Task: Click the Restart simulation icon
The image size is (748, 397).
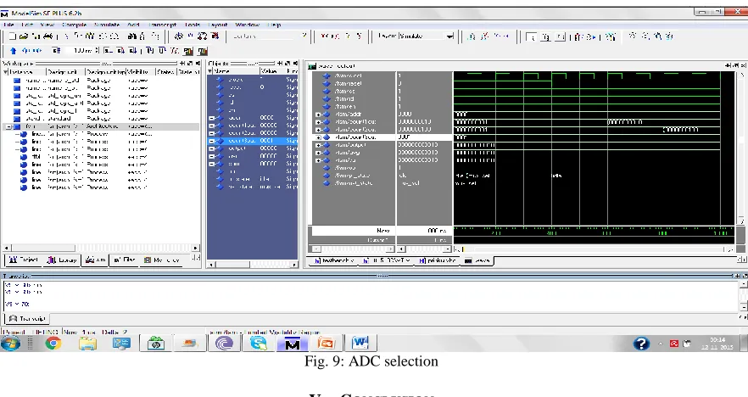Action: (x=56, y=51)
